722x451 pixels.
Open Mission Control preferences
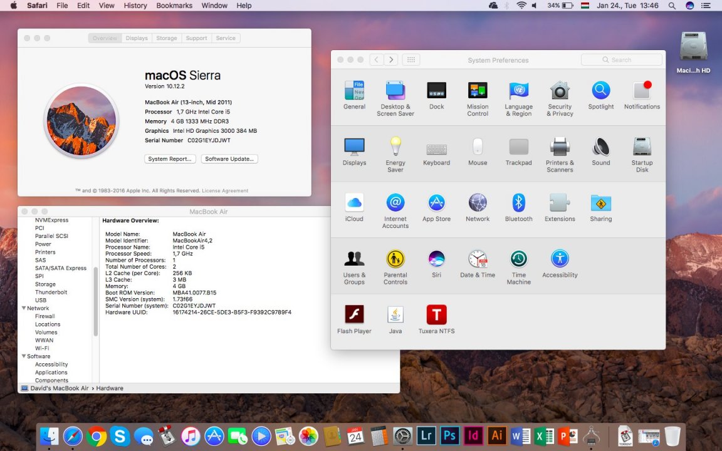[x=478, y=98]
